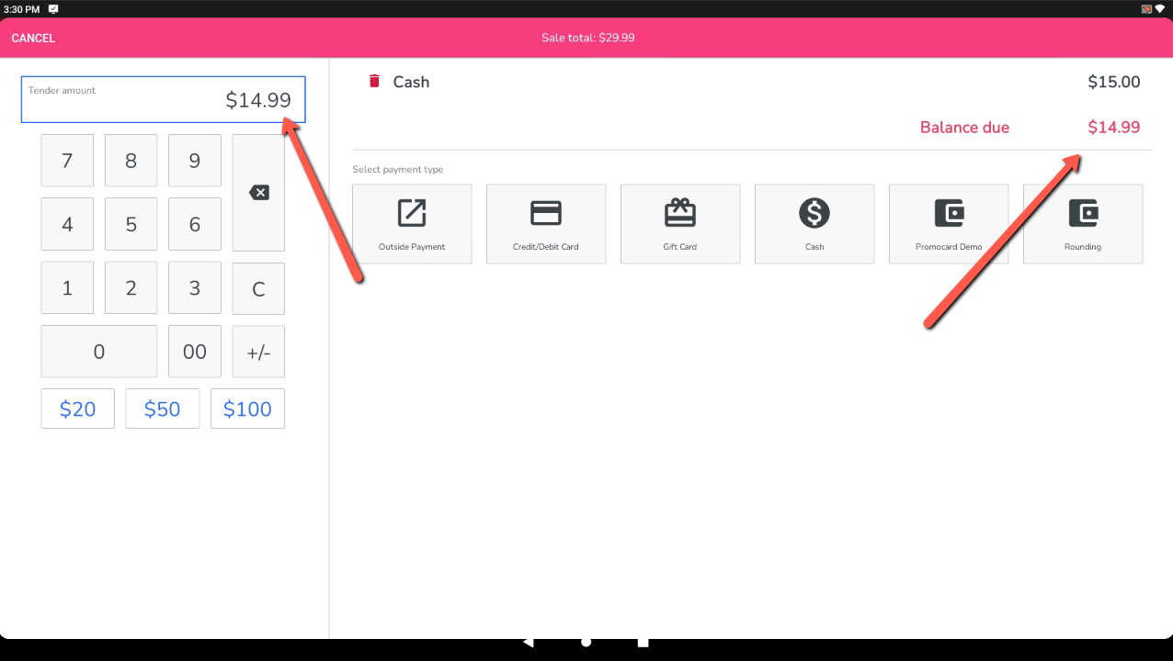Screen dimensions: 1173x661
Task: Tap the $20 quick tender button
Action: pos(78,409)
